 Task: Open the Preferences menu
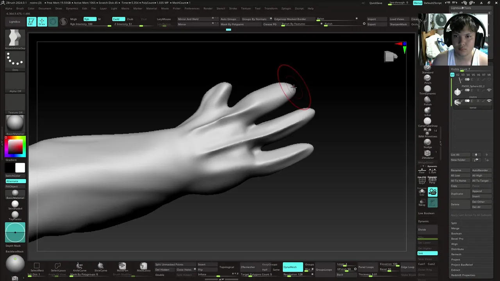coord(192,8)
